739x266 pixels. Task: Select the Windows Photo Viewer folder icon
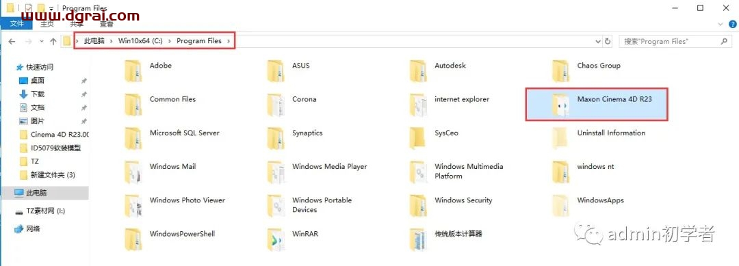(133, 206)
